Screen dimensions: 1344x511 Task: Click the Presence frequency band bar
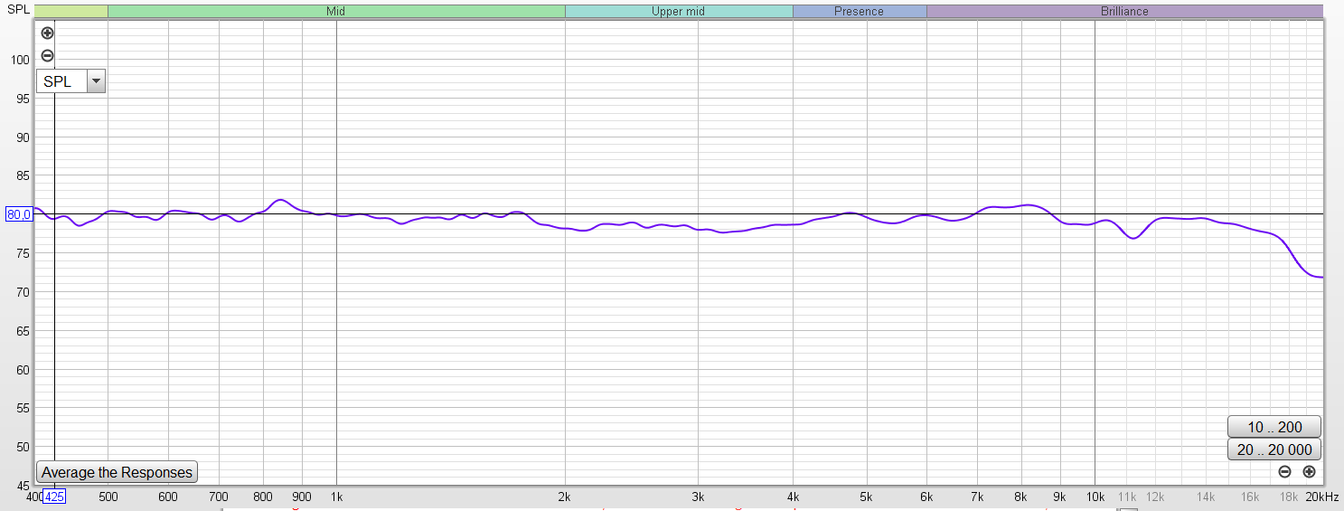coord(859,12)
